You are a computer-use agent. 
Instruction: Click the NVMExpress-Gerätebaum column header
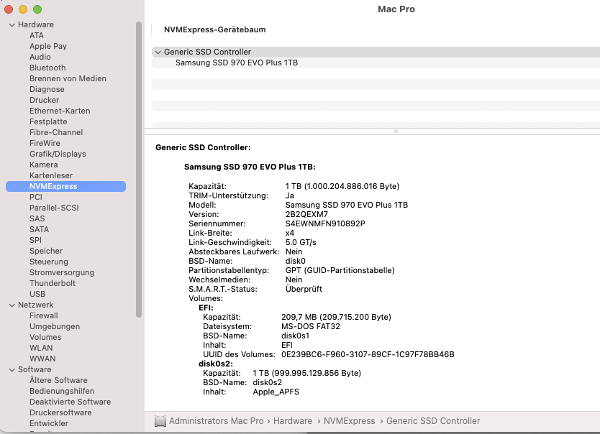[x=214, y=29]
